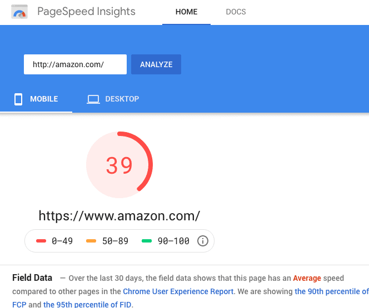Click the mobile phone icon
The height and width of the screenshot is (308, 369).
pos(18,99)
